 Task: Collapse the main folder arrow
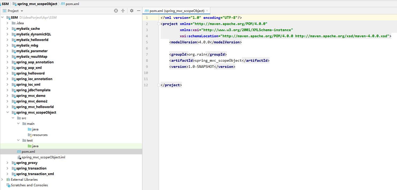[18, 124]
